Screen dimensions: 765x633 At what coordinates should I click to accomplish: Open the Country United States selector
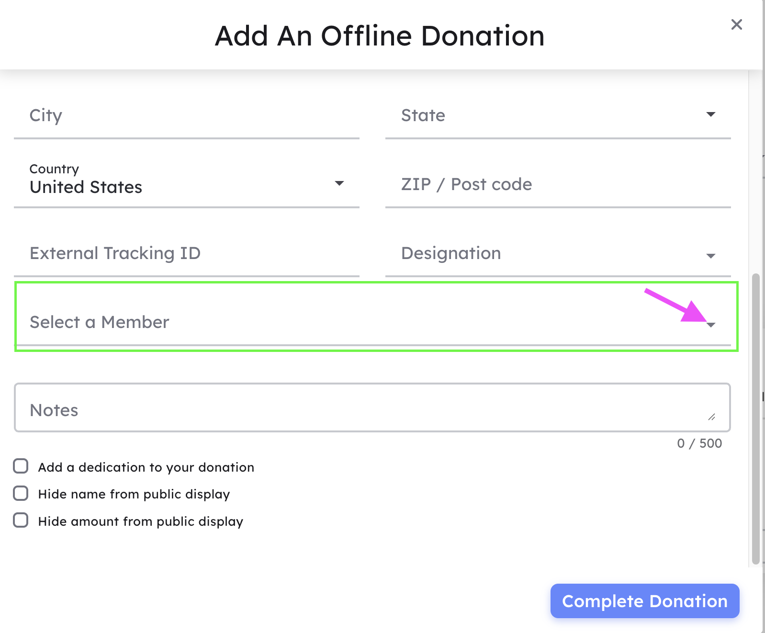pos(187,184)
